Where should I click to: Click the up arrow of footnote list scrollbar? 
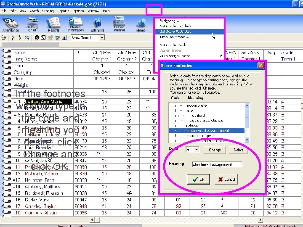coord(247,106)
